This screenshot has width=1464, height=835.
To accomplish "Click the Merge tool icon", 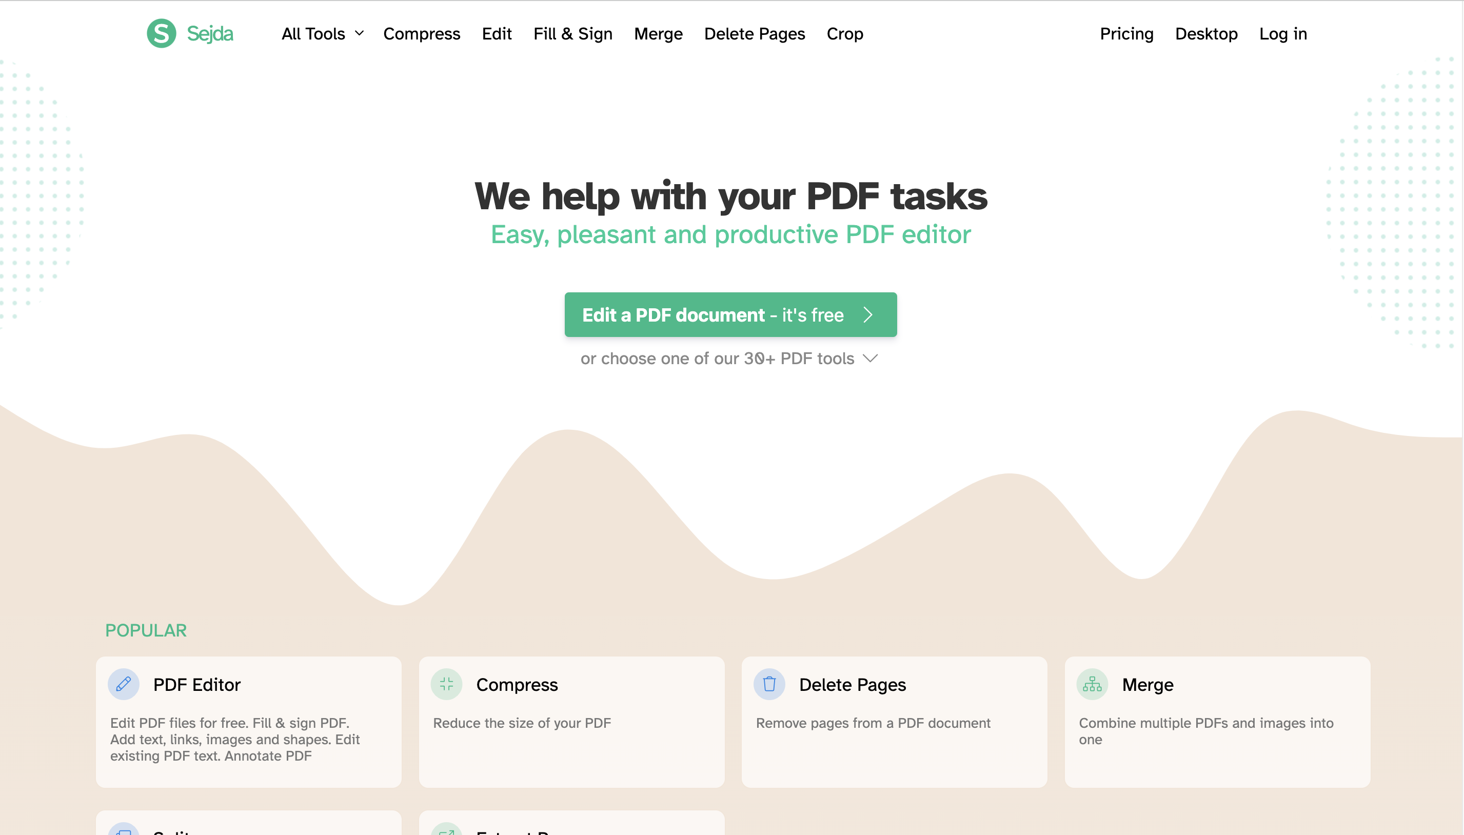I will pyautogui.click(x=1092, y=684).
